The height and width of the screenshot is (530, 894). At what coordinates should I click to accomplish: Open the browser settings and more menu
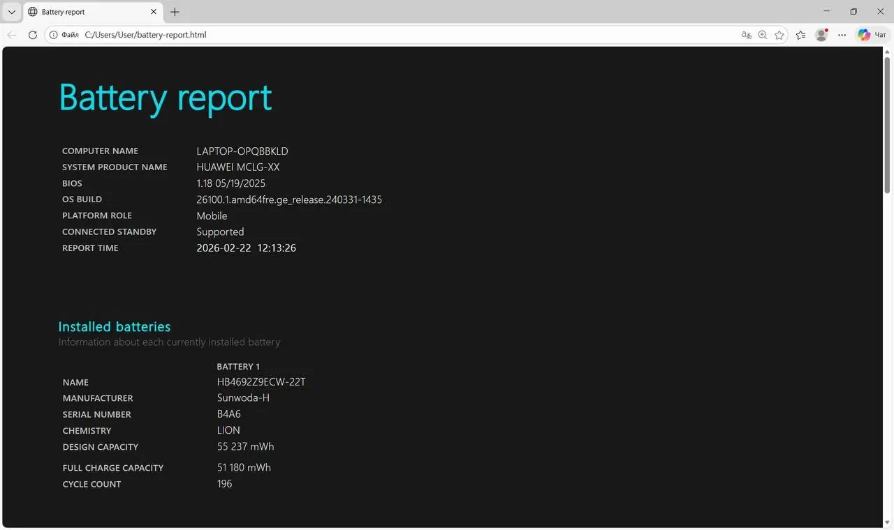(842, 35)
